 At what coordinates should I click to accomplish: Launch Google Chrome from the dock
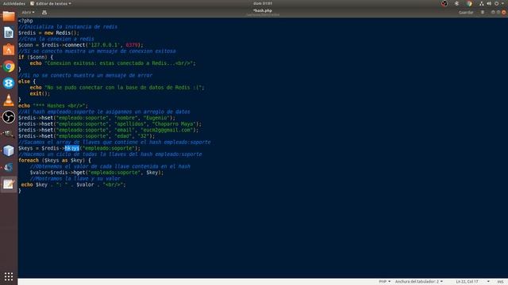click(x=9, y=66)
